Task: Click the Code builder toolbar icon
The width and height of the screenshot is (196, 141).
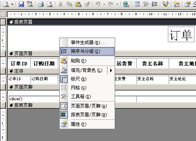Action: [177, 4]
